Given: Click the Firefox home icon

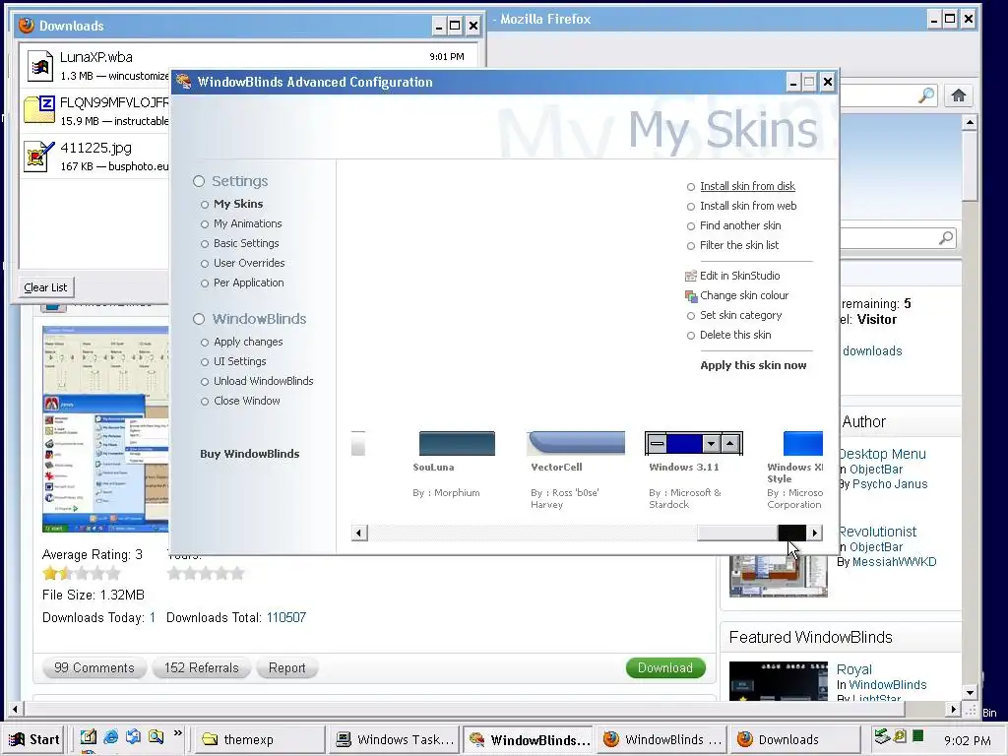Looking at the screenshot, I should click(959, 95).
